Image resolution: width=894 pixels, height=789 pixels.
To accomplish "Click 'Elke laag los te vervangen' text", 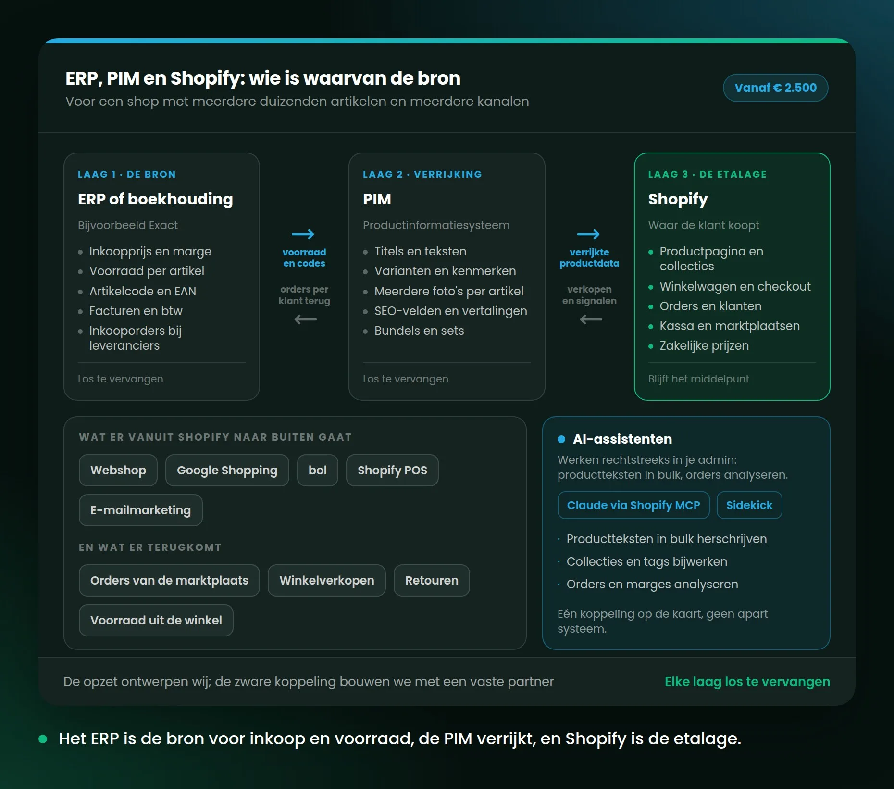I will tap(747, 682).
